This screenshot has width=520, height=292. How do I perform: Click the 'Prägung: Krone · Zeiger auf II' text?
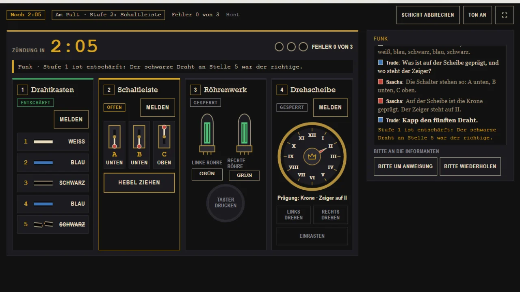point(312,198)
